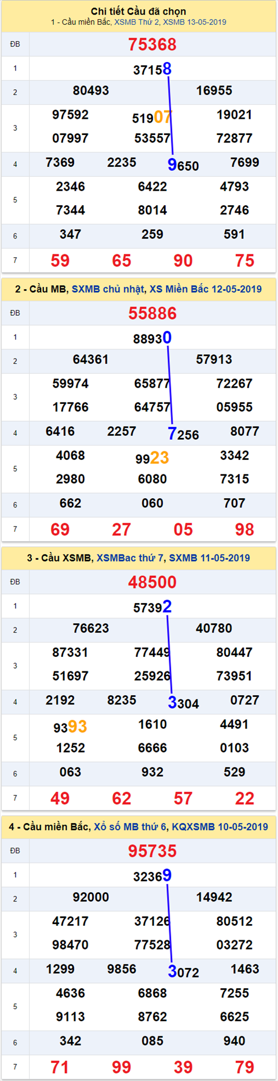Click second prize number 16955
The width and height of the screenshot is (278, 1081).
(x=214, y=90)
